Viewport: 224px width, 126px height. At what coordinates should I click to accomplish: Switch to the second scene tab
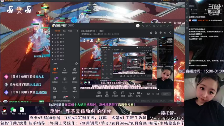64,31
